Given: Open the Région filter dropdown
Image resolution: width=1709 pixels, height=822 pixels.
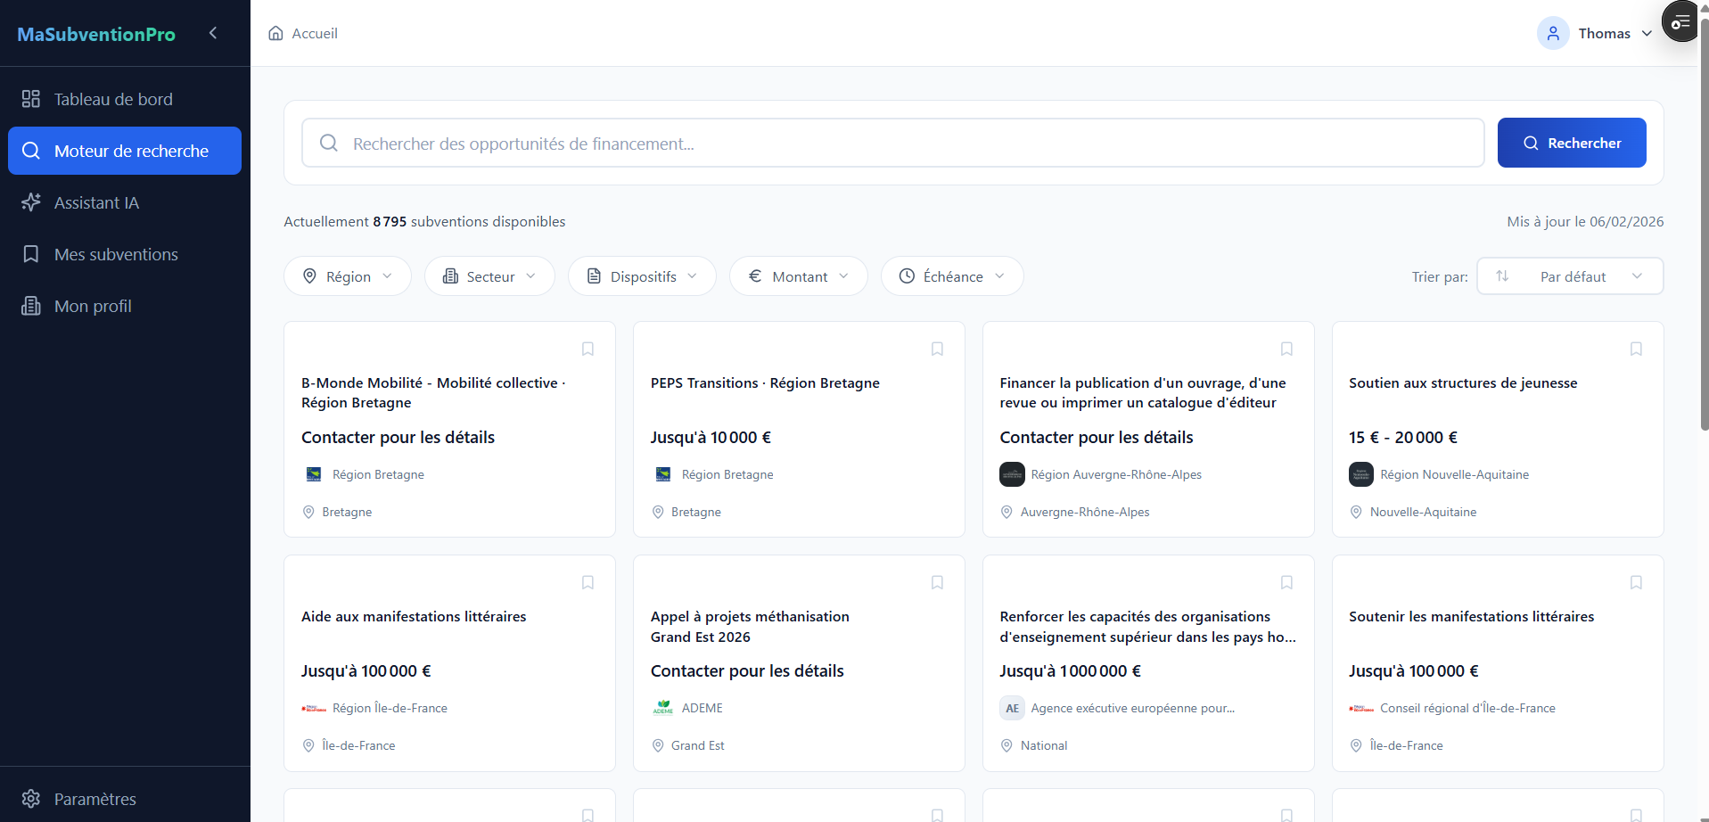Looking at the screenshot, I should (x=348, y=276).
